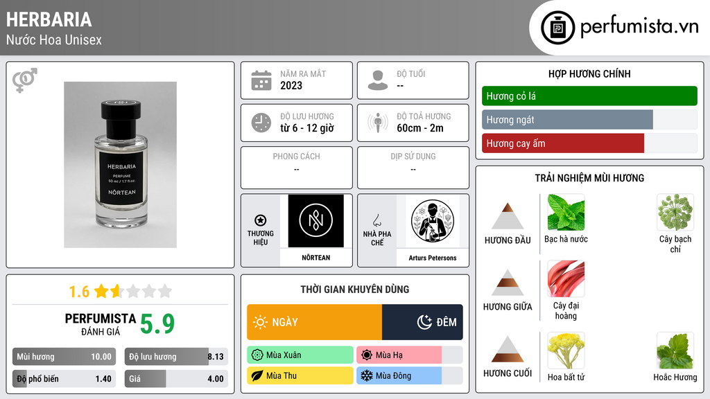The image size is (710, 399).
Task: Click the Trải nghiệm mùi hương heading
Action: tap(589, 178)
